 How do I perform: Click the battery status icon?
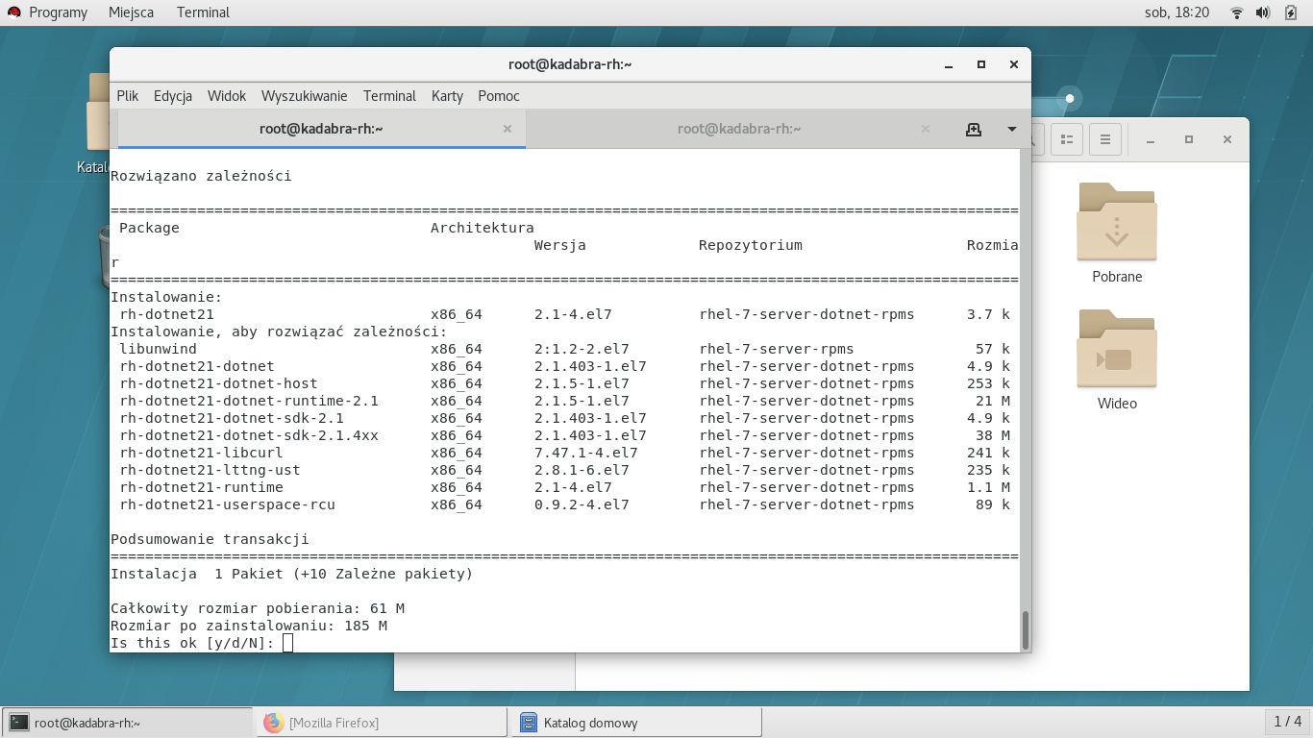(x=1290, y=12)
